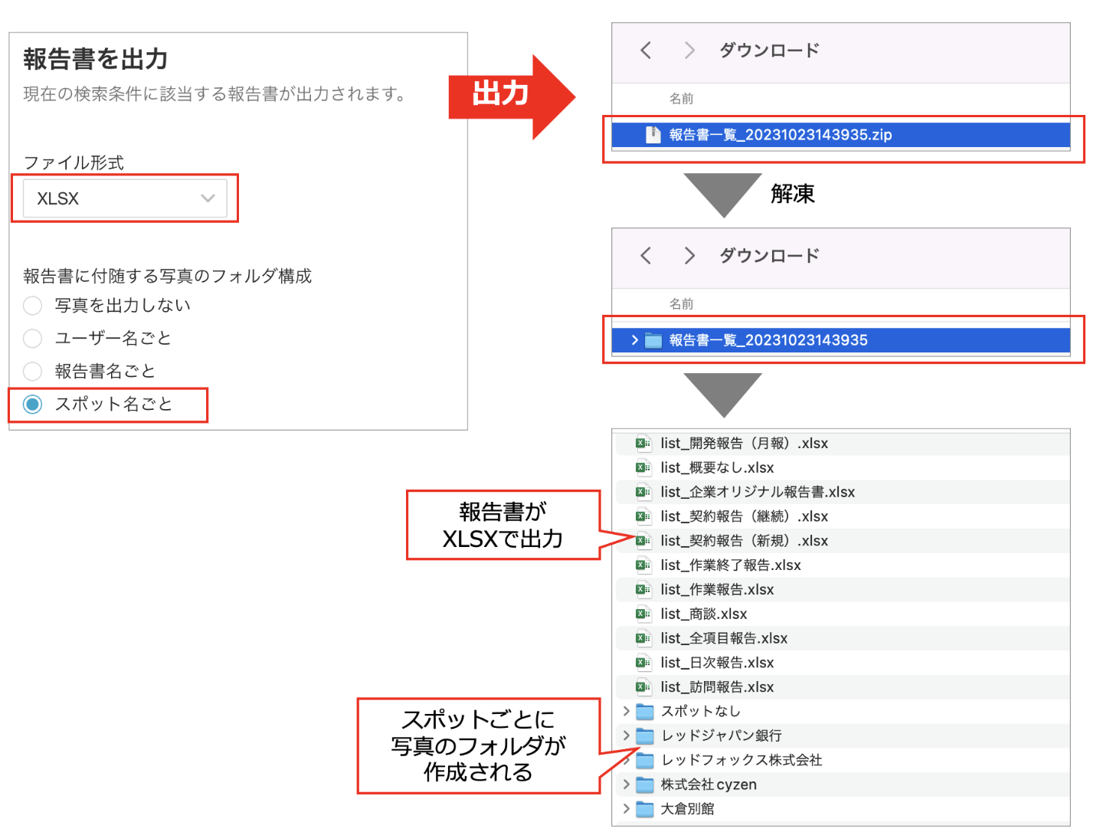Screen dimensions: 1100x832
Task: Select file name list_作業報告.xlsx
Action: coord(718,590)
